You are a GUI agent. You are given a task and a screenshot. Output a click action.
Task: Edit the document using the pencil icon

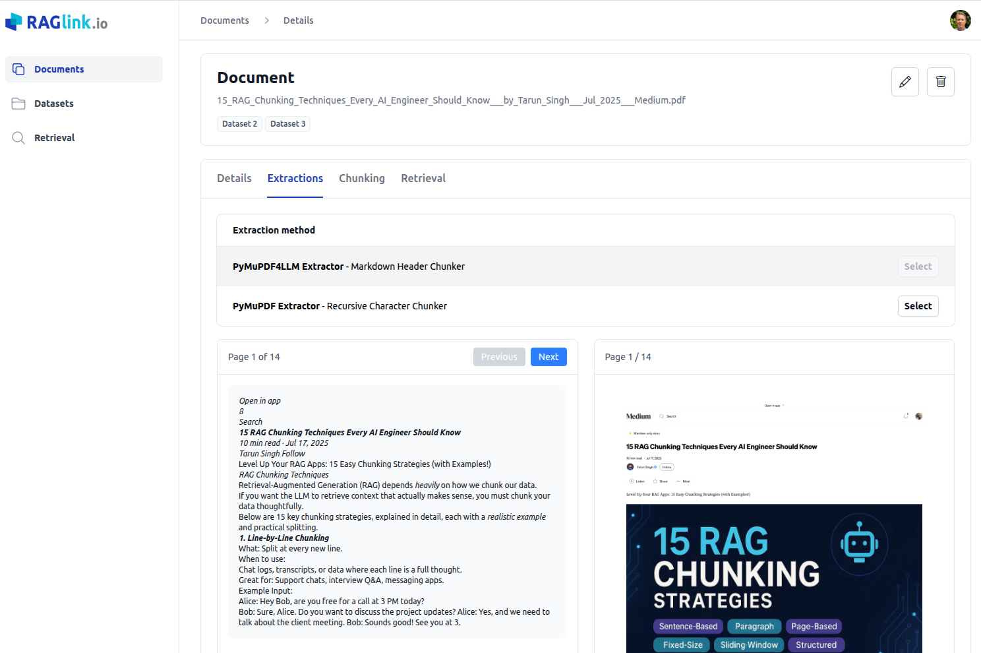(x=905, y=81)
